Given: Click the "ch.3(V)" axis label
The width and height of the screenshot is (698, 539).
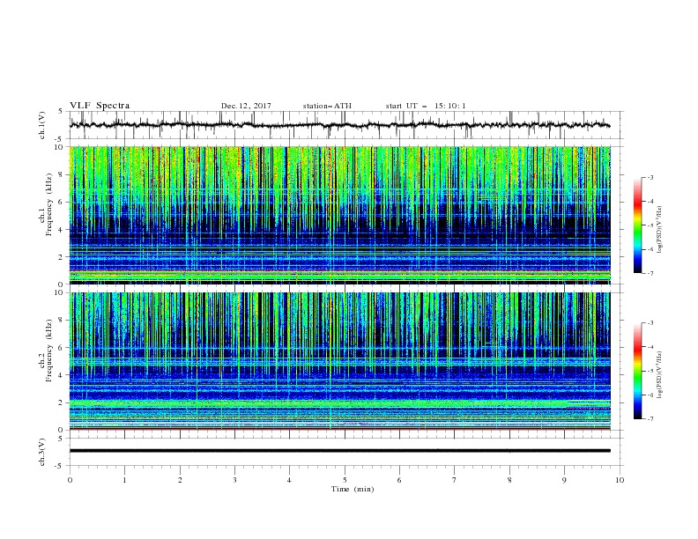Looking at the screenshot, I should pyautogui.click(x=42, y=452).
